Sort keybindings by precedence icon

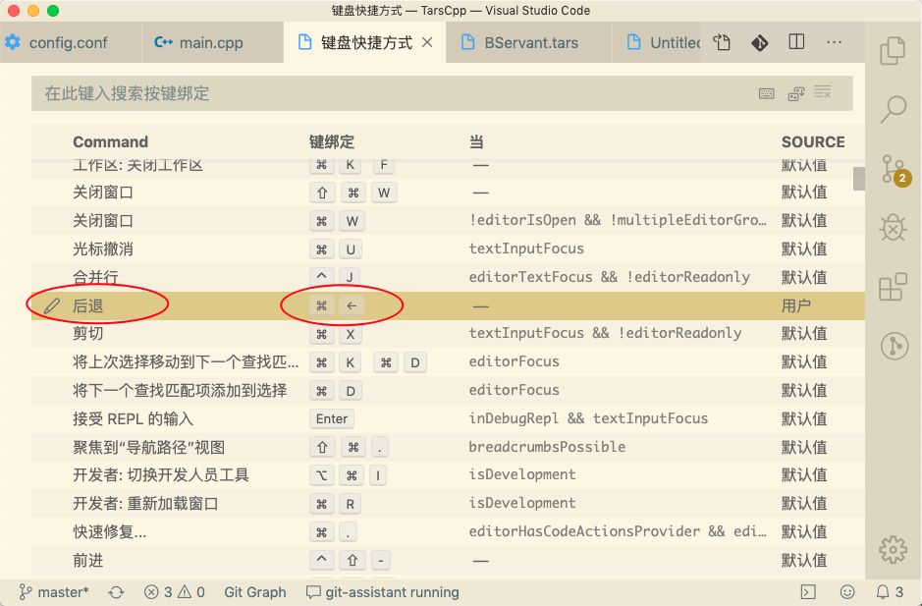tap(795, 91)
